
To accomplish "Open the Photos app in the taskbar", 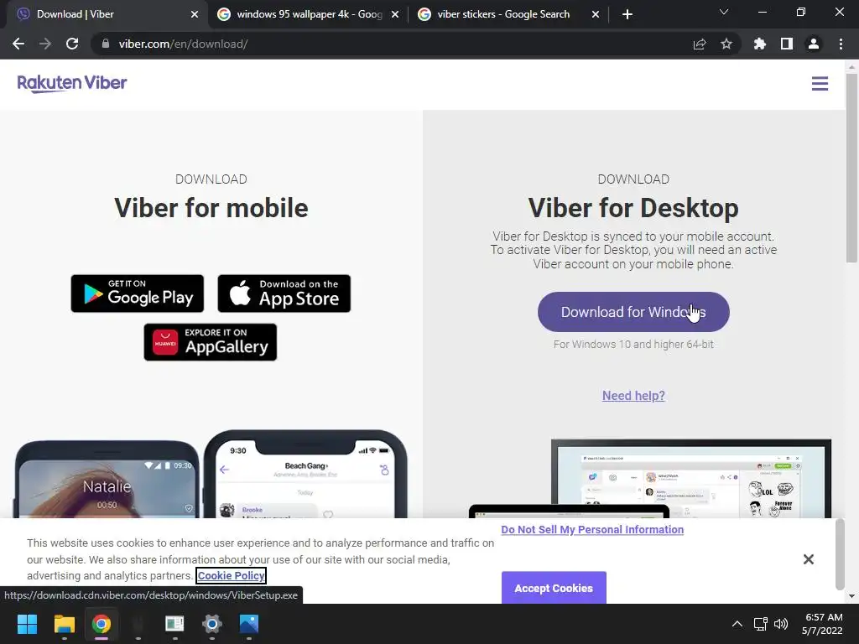I will pyautogui.click(x=248, y=624).
